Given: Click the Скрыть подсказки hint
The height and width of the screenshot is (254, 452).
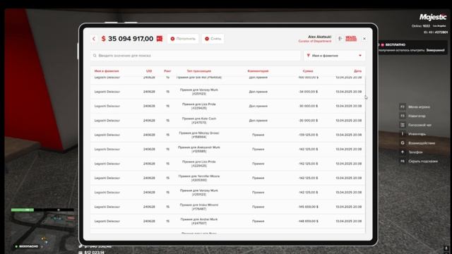Looking at the screenshot, I should (419, 162).
